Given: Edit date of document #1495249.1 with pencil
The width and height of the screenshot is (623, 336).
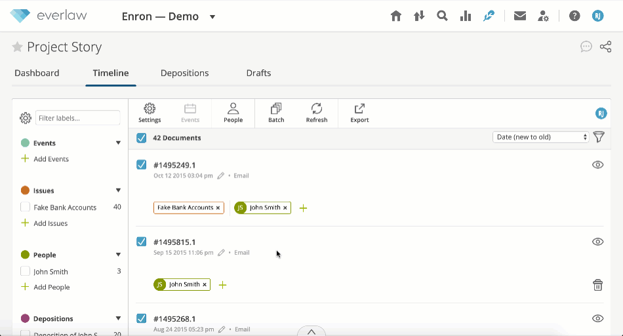Looking at the screenshot, I should coord(221,176).
